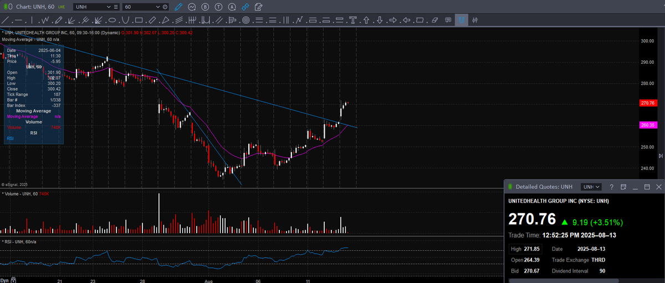
Task: Select the ellipse drawing tool
Action: 112,20
